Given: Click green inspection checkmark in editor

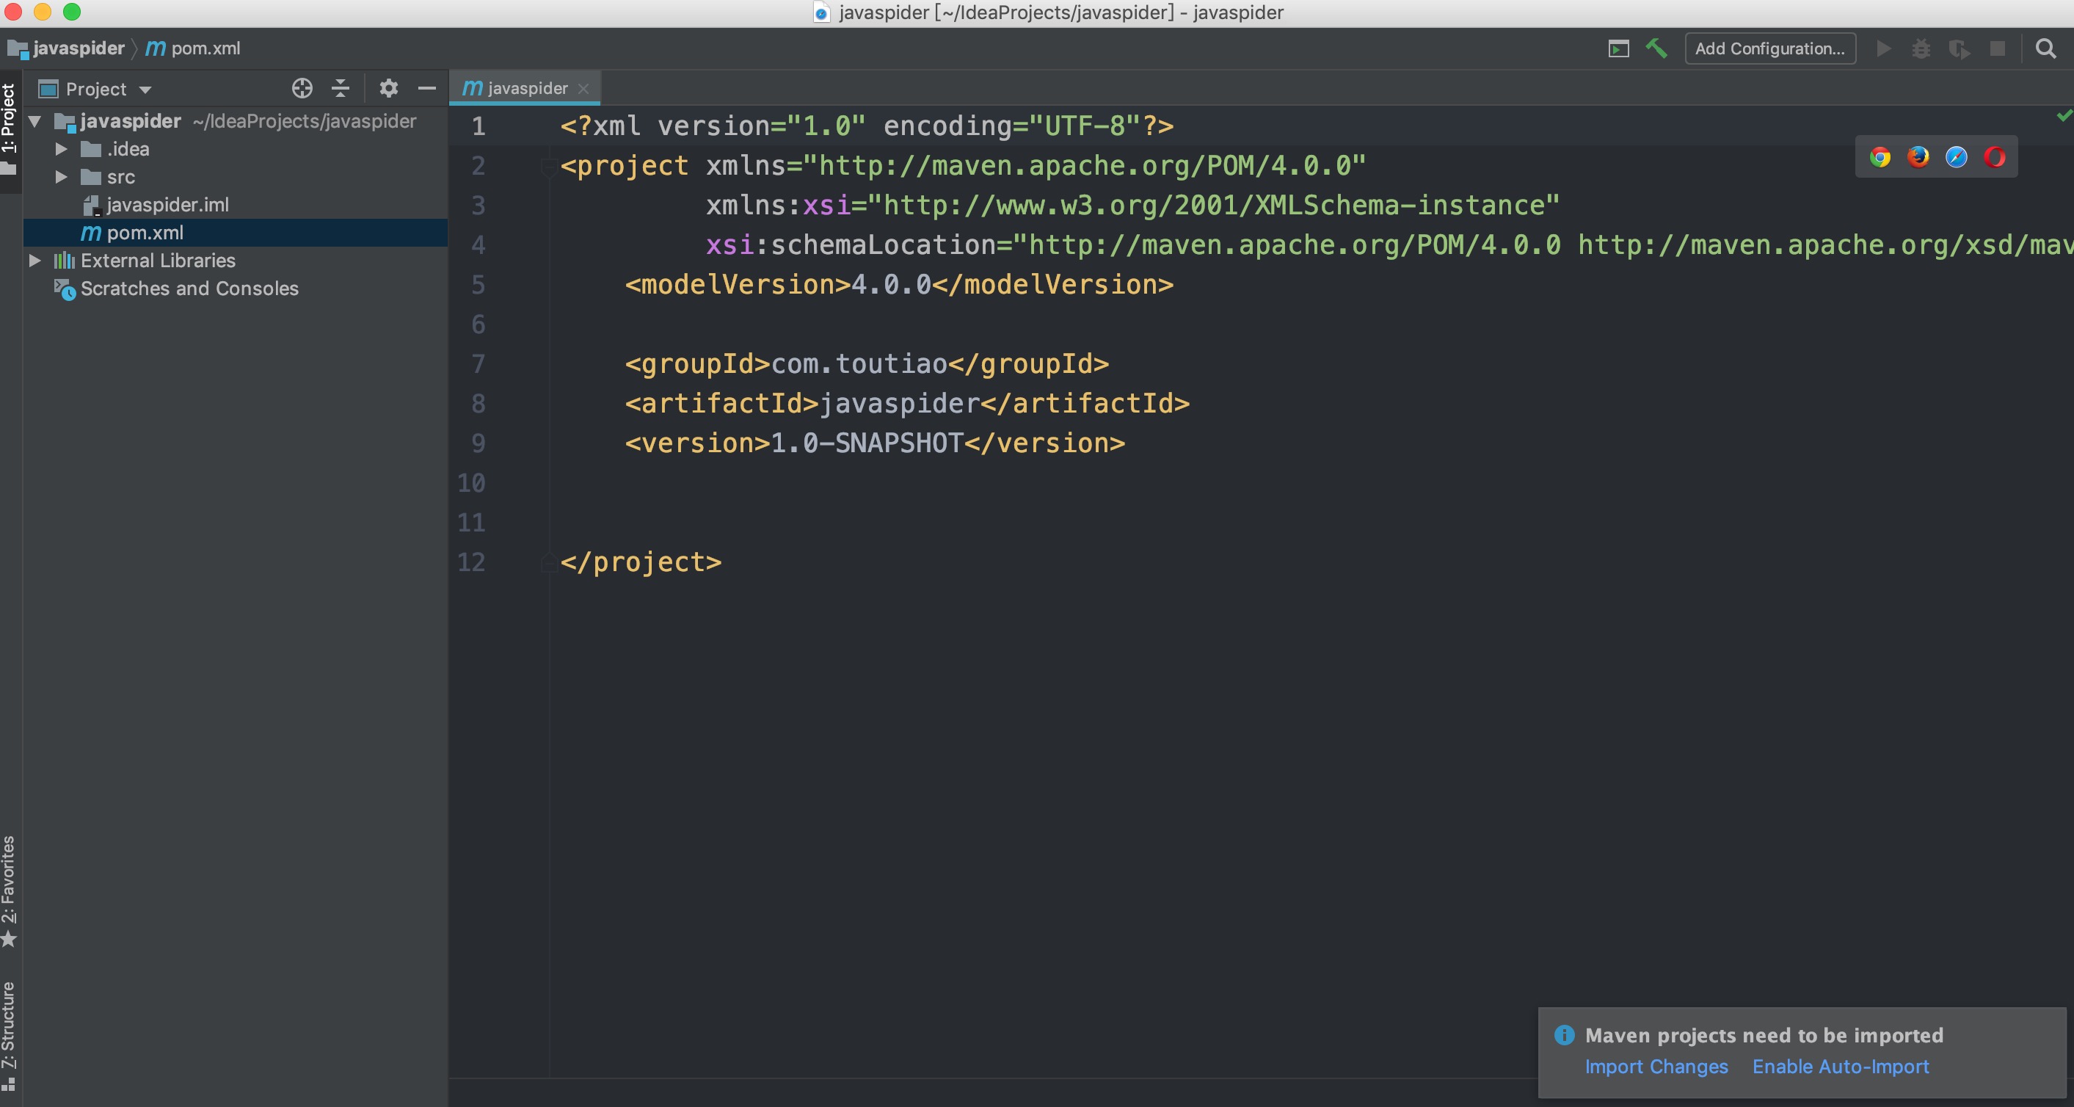Looking at the screenshot, I should [2064, 116].
